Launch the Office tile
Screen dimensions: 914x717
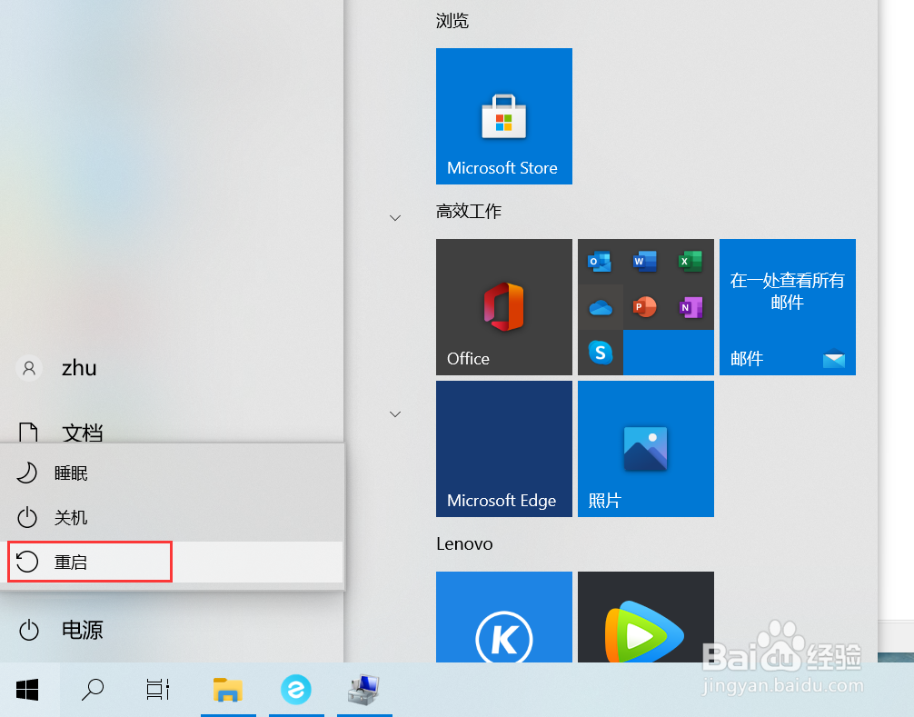click(503, 306)
